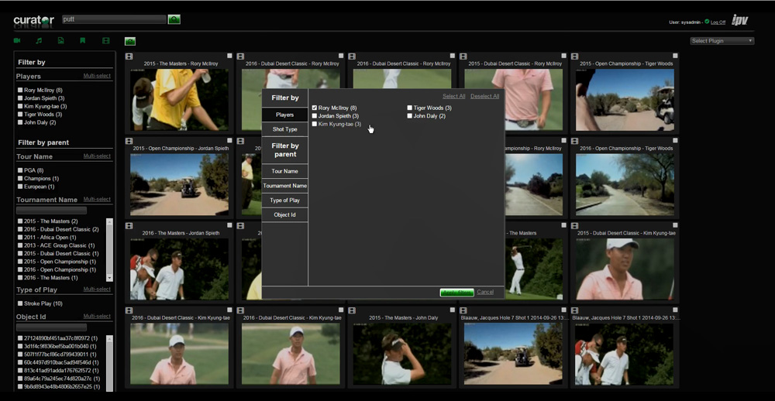
Task: Click the Tournament Name list scrollbar
Action: [x=110, y=250]
